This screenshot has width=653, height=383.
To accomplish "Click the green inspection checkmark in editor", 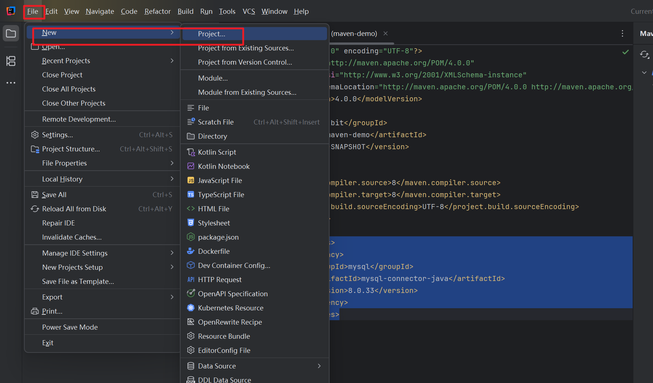I will pos(625,52).
